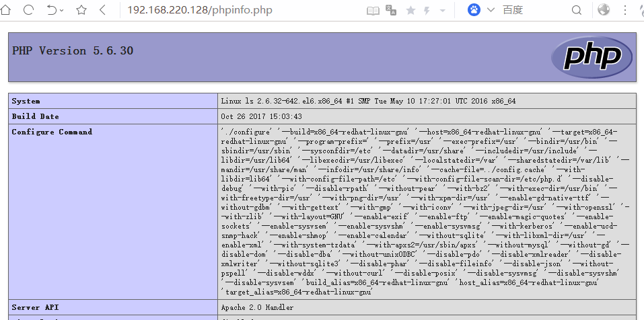This screenshot has height=320, width=644.
Task: Click the Build Date row label
Action: [35, 116]
